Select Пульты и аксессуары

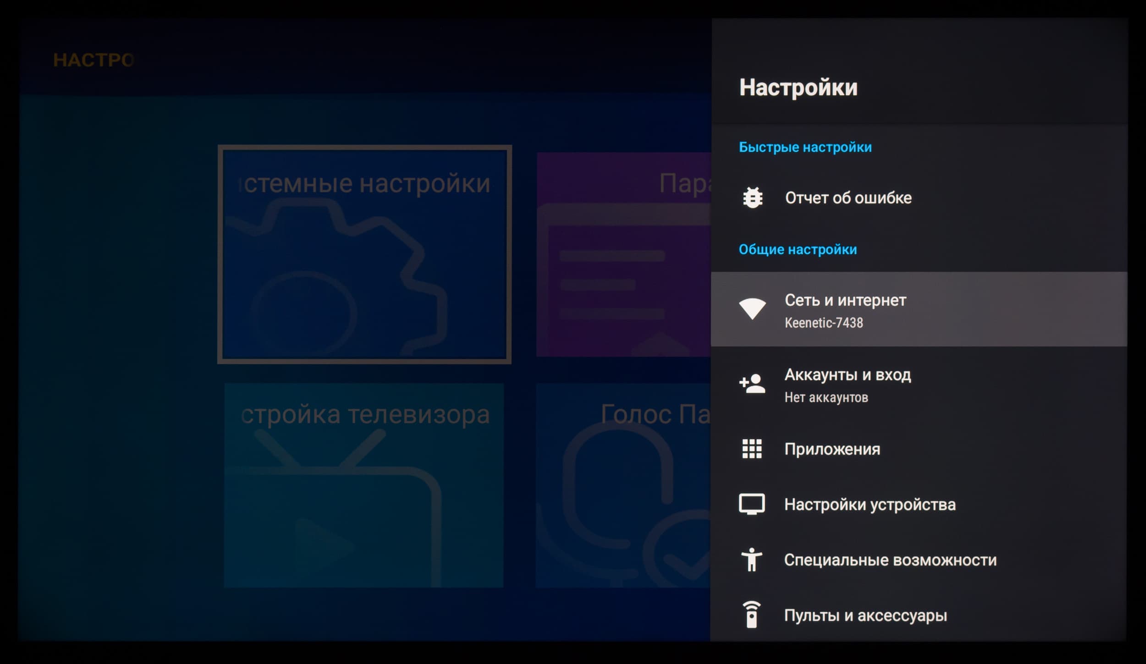click(865, 615)
